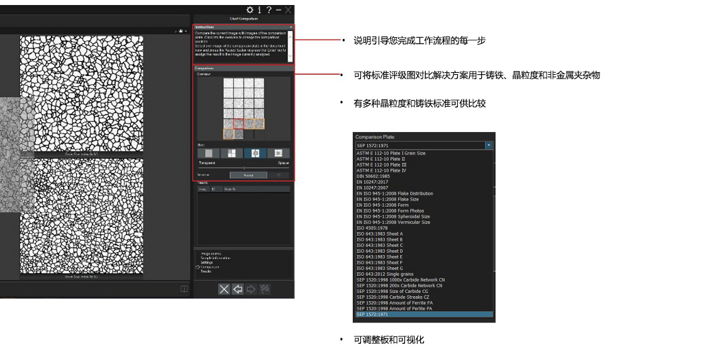Viewport: 717px width, 352px height.
Task: Click the small icon below image view
Action: (x=184, y=289)
